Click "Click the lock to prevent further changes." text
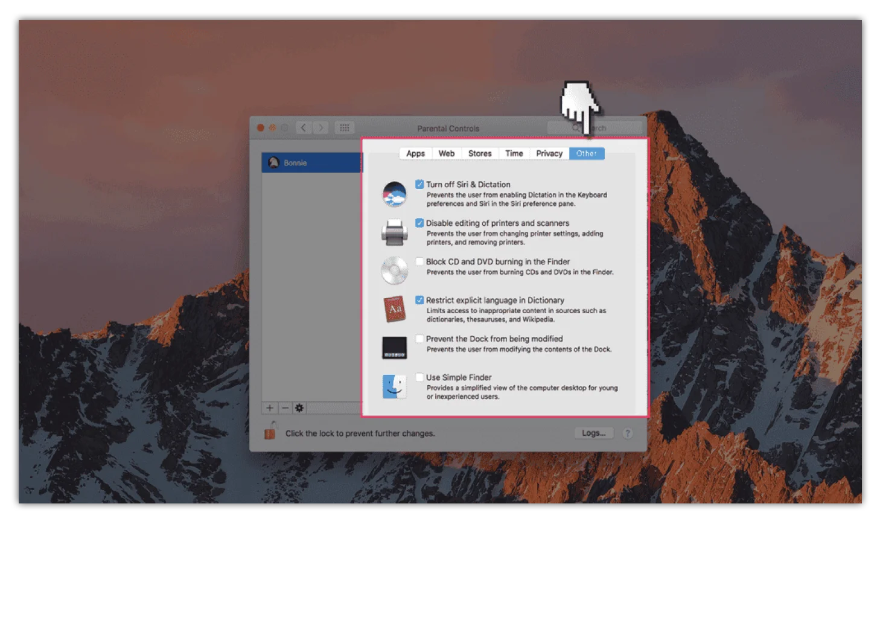Screen dimensions: 880x629 pos(360,433)
